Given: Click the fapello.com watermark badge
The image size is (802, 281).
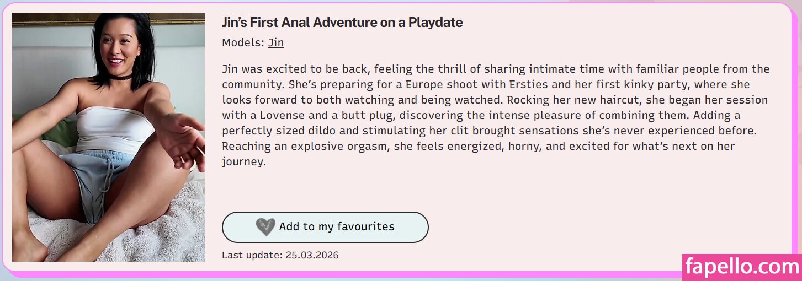Looking at the screenshot, I should click(741, 267).
